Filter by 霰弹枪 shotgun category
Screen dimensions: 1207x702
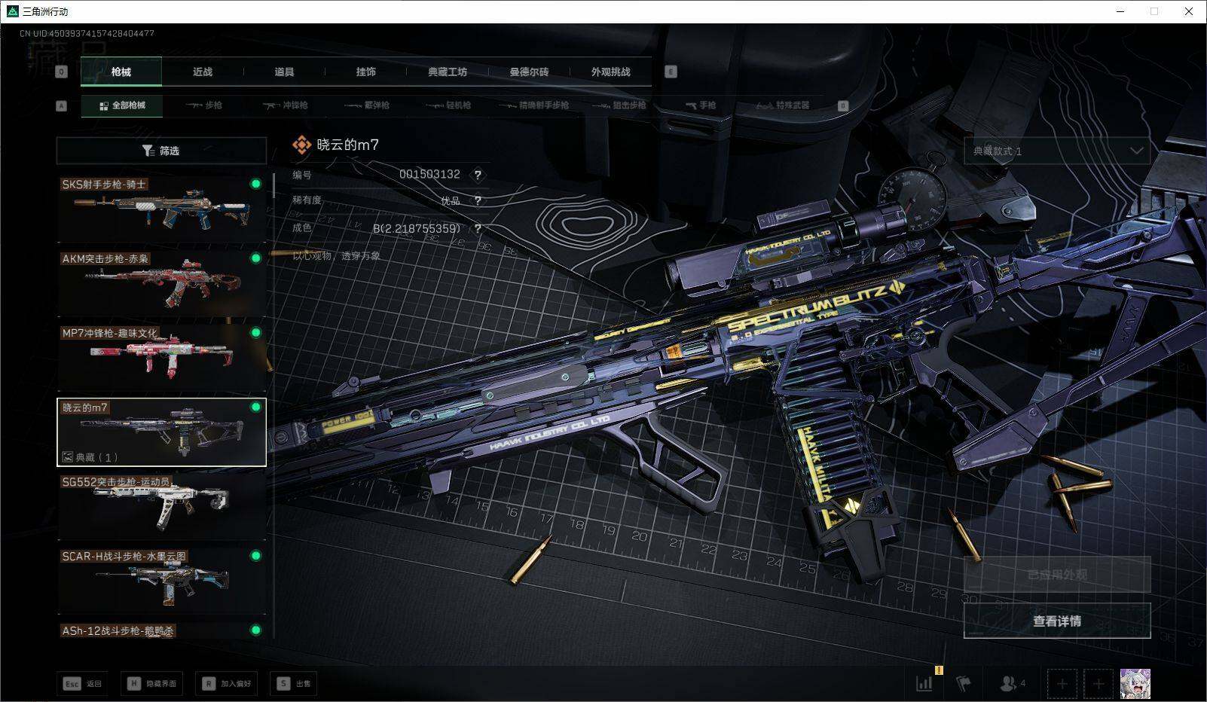pyautogui.click(x=367, y=105)
